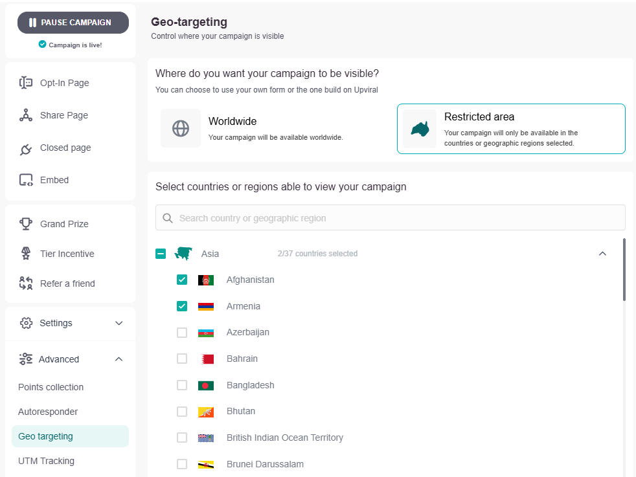The height and width of the screenshot is (477, 636).
Task: Click the Afghanistan country name
Action: tap(250, 280)
